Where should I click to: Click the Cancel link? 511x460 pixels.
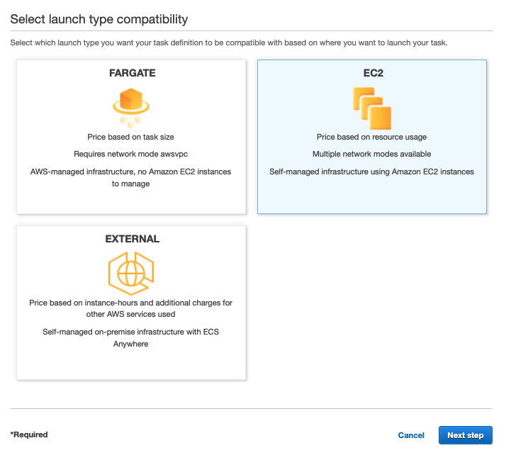point(411,435)
